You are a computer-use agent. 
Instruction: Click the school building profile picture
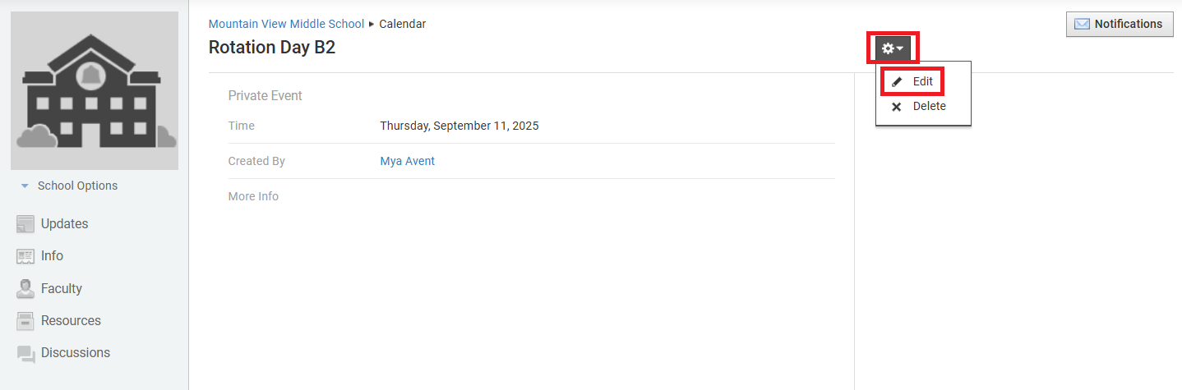coord(95,90)
